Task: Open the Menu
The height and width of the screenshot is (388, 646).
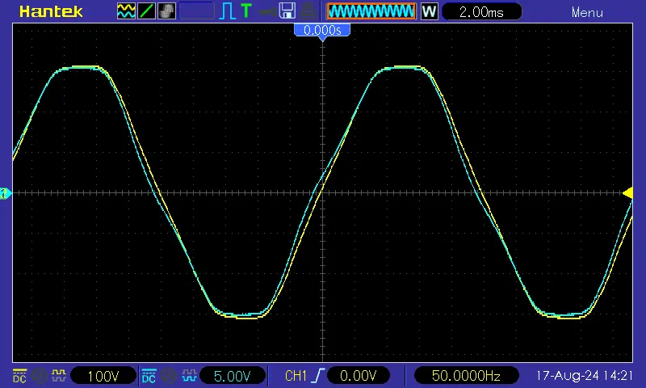Action: pyautogui.click(x=587, y=12)
